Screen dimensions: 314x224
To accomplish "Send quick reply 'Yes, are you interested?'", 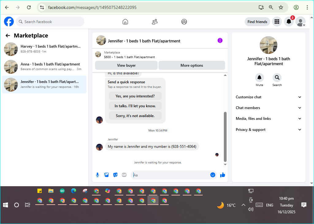I will click(x=135, y=96).
